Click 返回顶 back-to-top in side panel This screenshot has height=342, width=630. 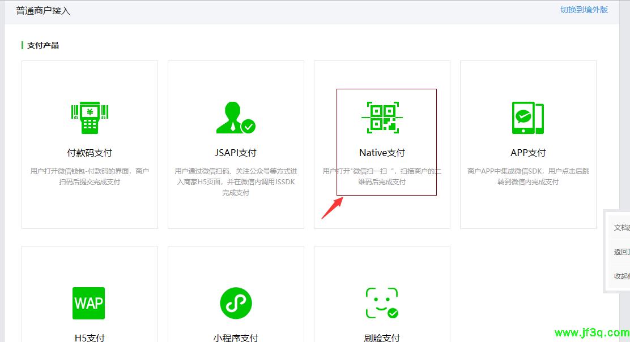621,252
